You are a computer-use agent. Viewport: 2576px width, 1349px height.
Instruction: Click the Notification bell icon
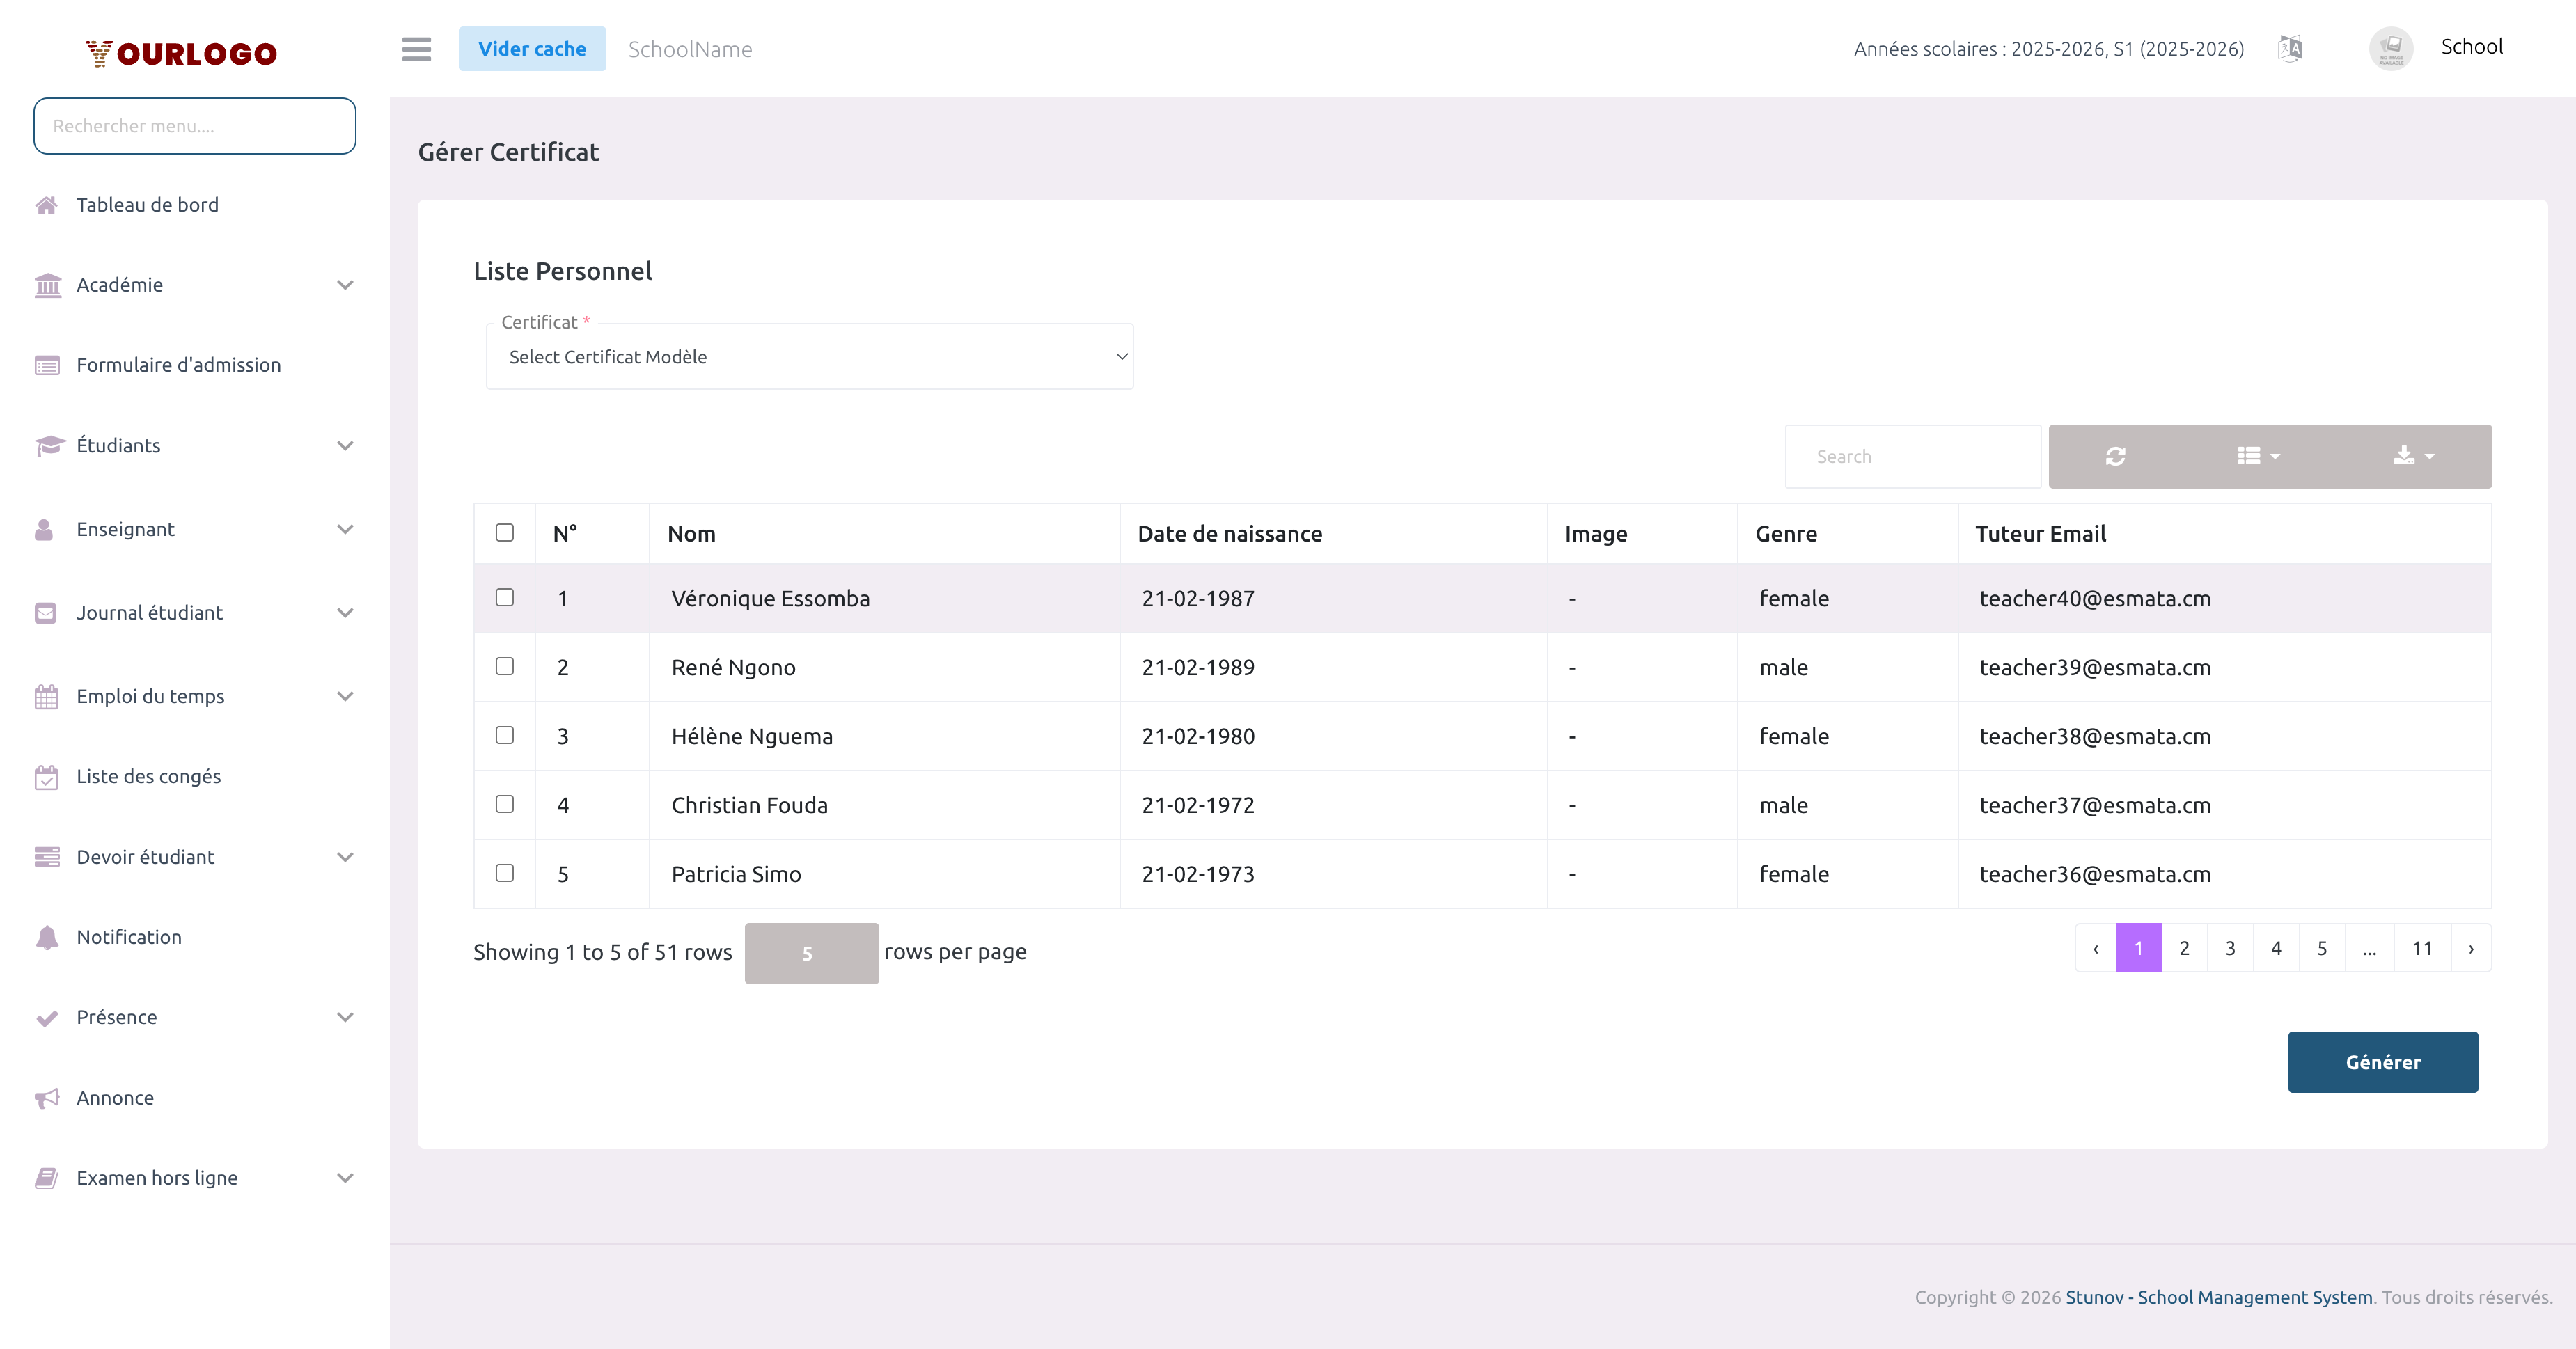coord(46,937)
